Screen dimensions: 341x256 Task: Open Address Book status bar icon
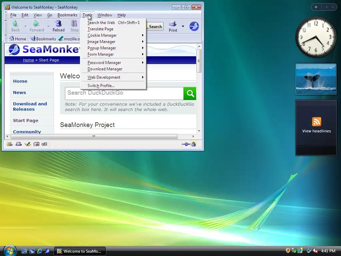pos(36,144)
